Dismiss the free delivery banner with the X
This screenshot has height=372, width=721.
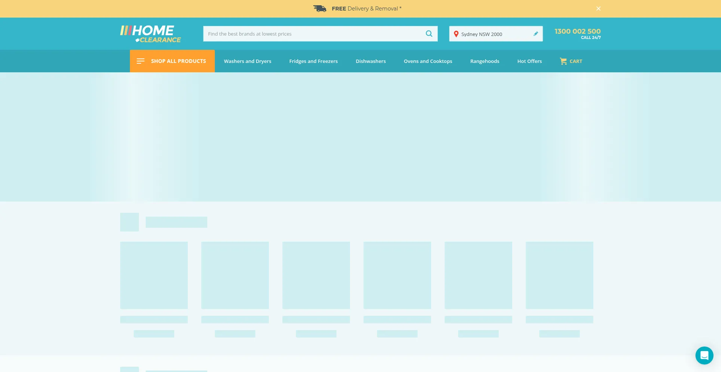[598, 9]
